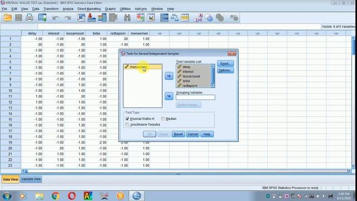Click the Options button in dialog

225,70
